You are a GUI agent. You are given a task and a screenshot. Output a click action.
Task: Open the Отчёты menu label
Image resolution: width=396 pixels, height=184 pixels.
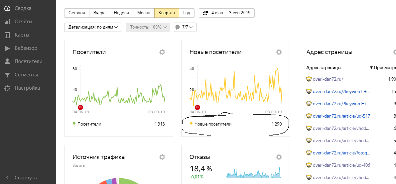point(23,22)
